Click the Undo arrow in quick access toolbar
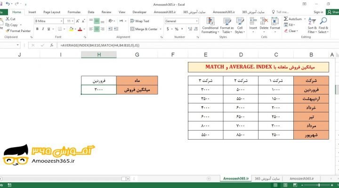Viewport: 339px width, 188px height. [8, 4]
